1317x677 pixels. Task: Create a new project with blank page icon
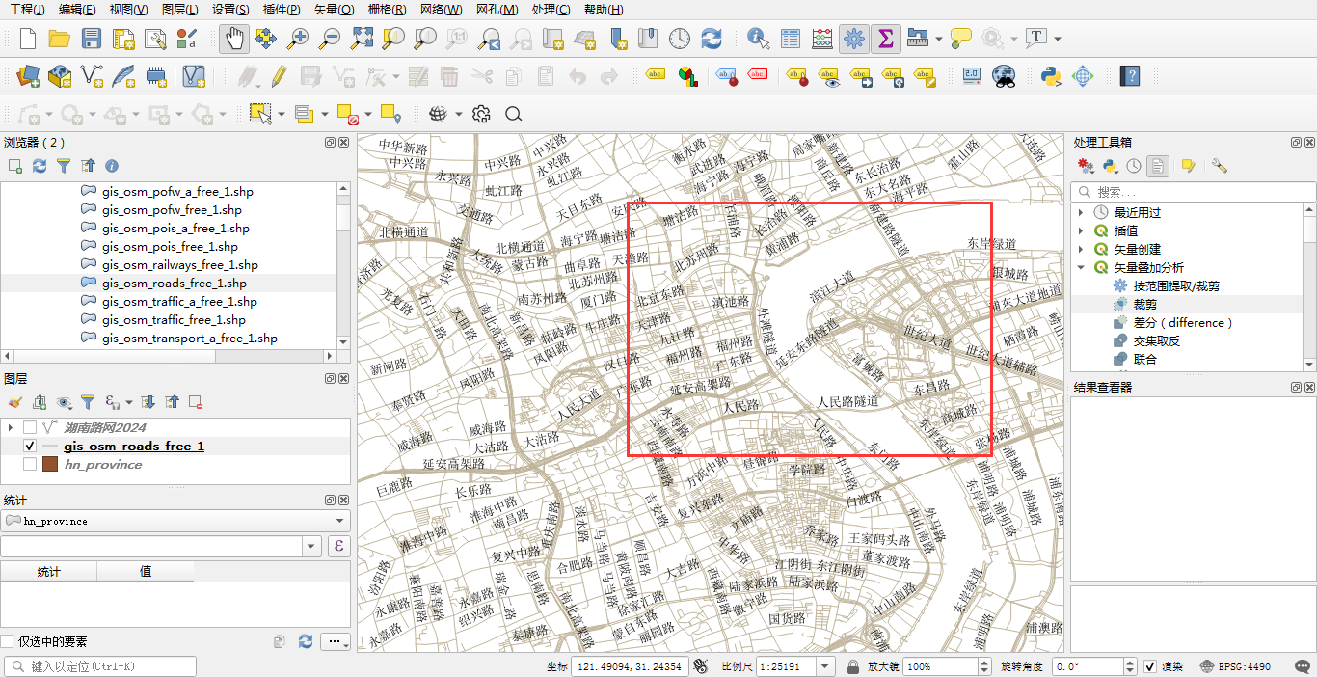[x=28, y=39]
